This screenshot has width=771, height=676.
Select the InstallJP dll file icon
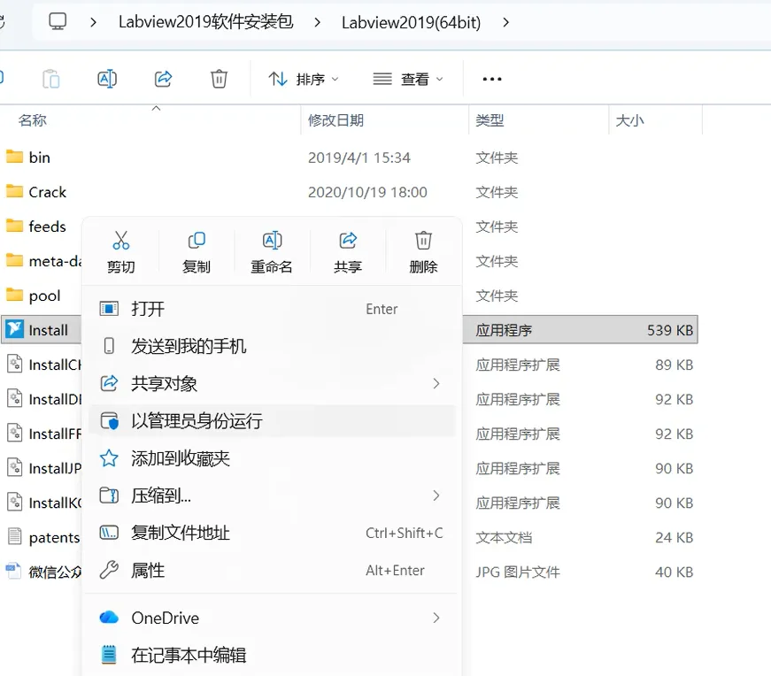[15, 467]
